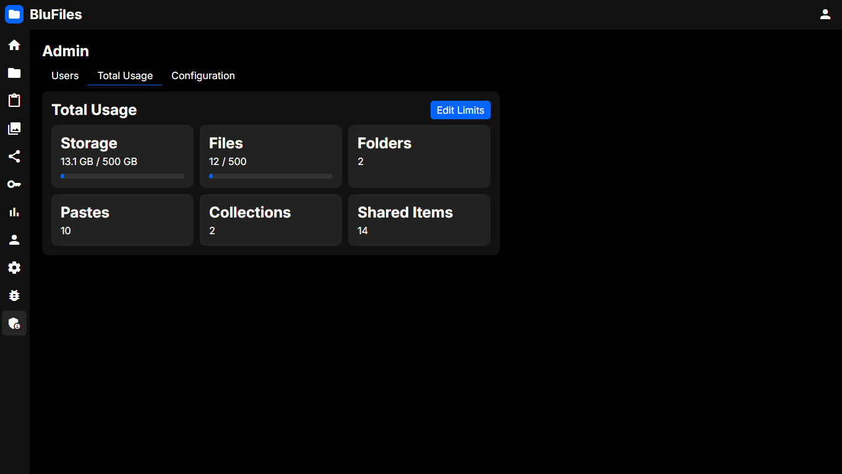Select the Total Usage tab
The image size is (842, 474).
coord(125,75)
